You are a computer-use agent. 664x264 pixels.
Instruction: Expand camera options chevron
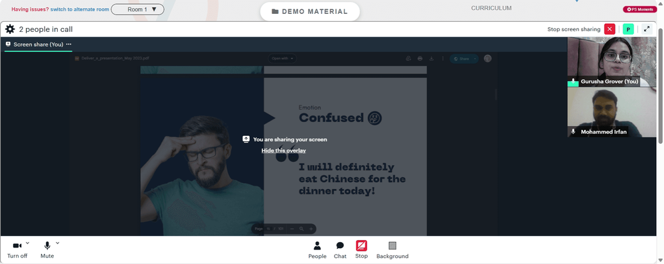[x=27, y=243]
